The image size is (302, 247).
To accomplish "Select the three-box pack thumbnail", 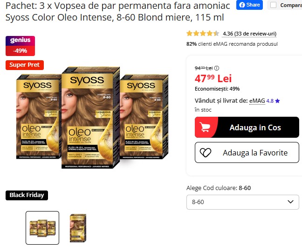I will click(x=42, y=228).
